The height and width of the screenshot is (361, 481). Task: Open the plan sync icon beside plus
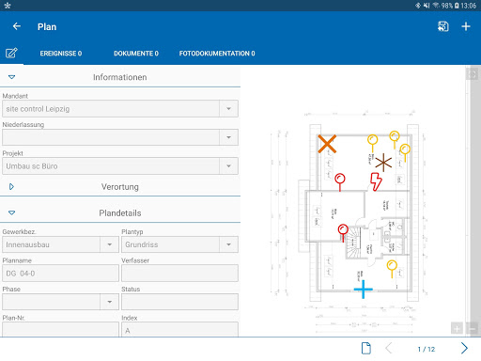coord(443,26)
